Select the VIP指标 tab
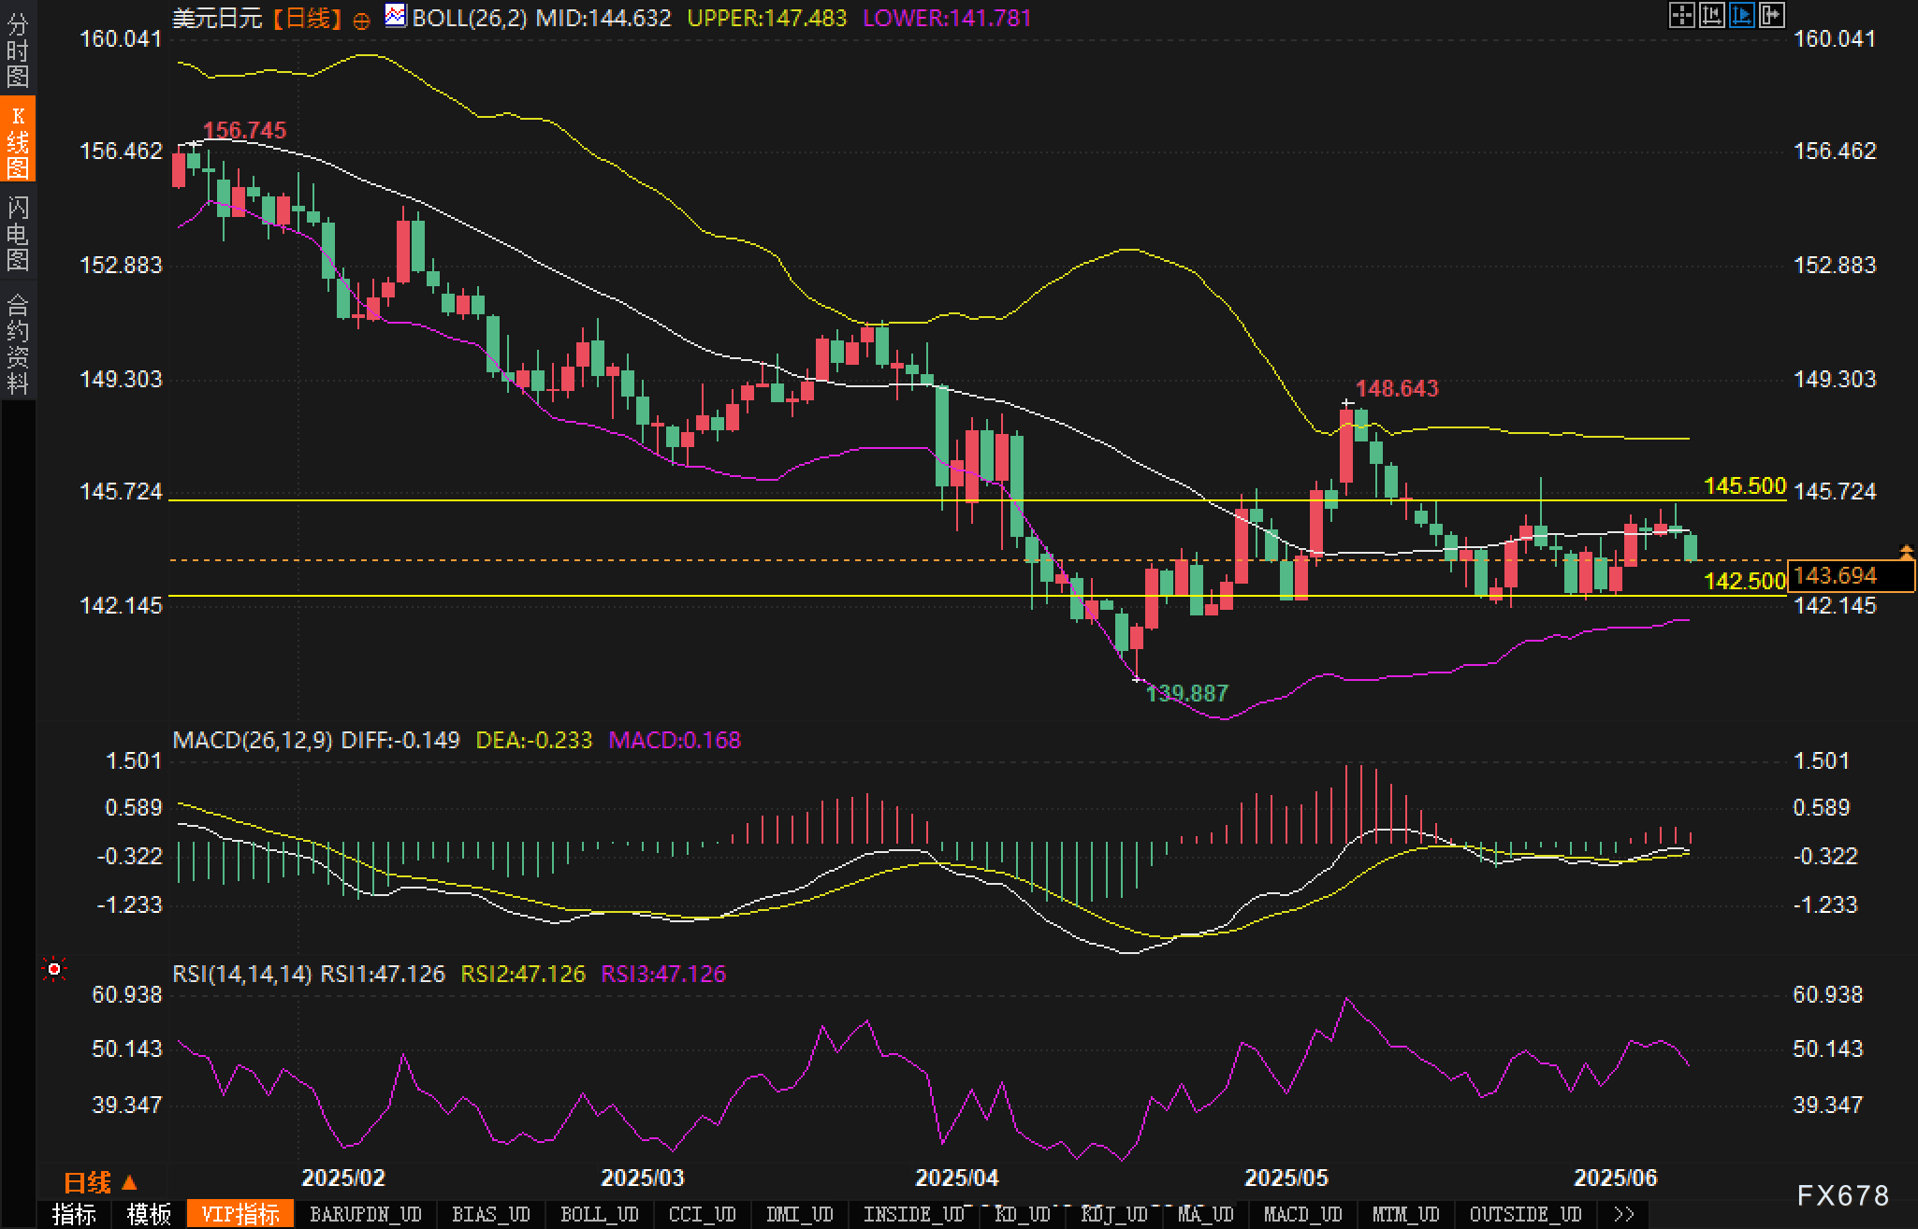1918x1229 pixels. point(240,1214)
